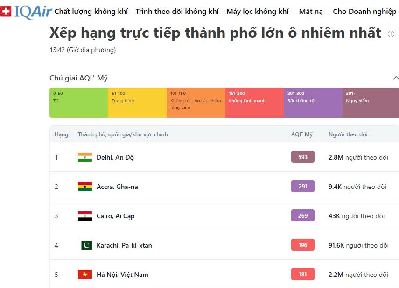Click the India flag beside Delhi

(x=84, y=157)
